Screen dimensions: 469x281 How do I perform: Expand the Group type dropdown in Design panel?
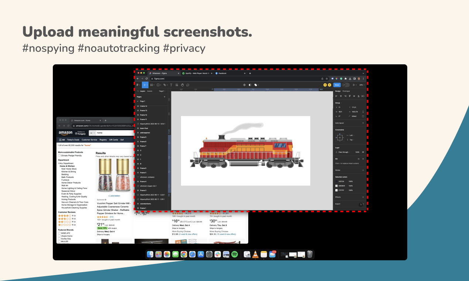[x=338, y=103]
